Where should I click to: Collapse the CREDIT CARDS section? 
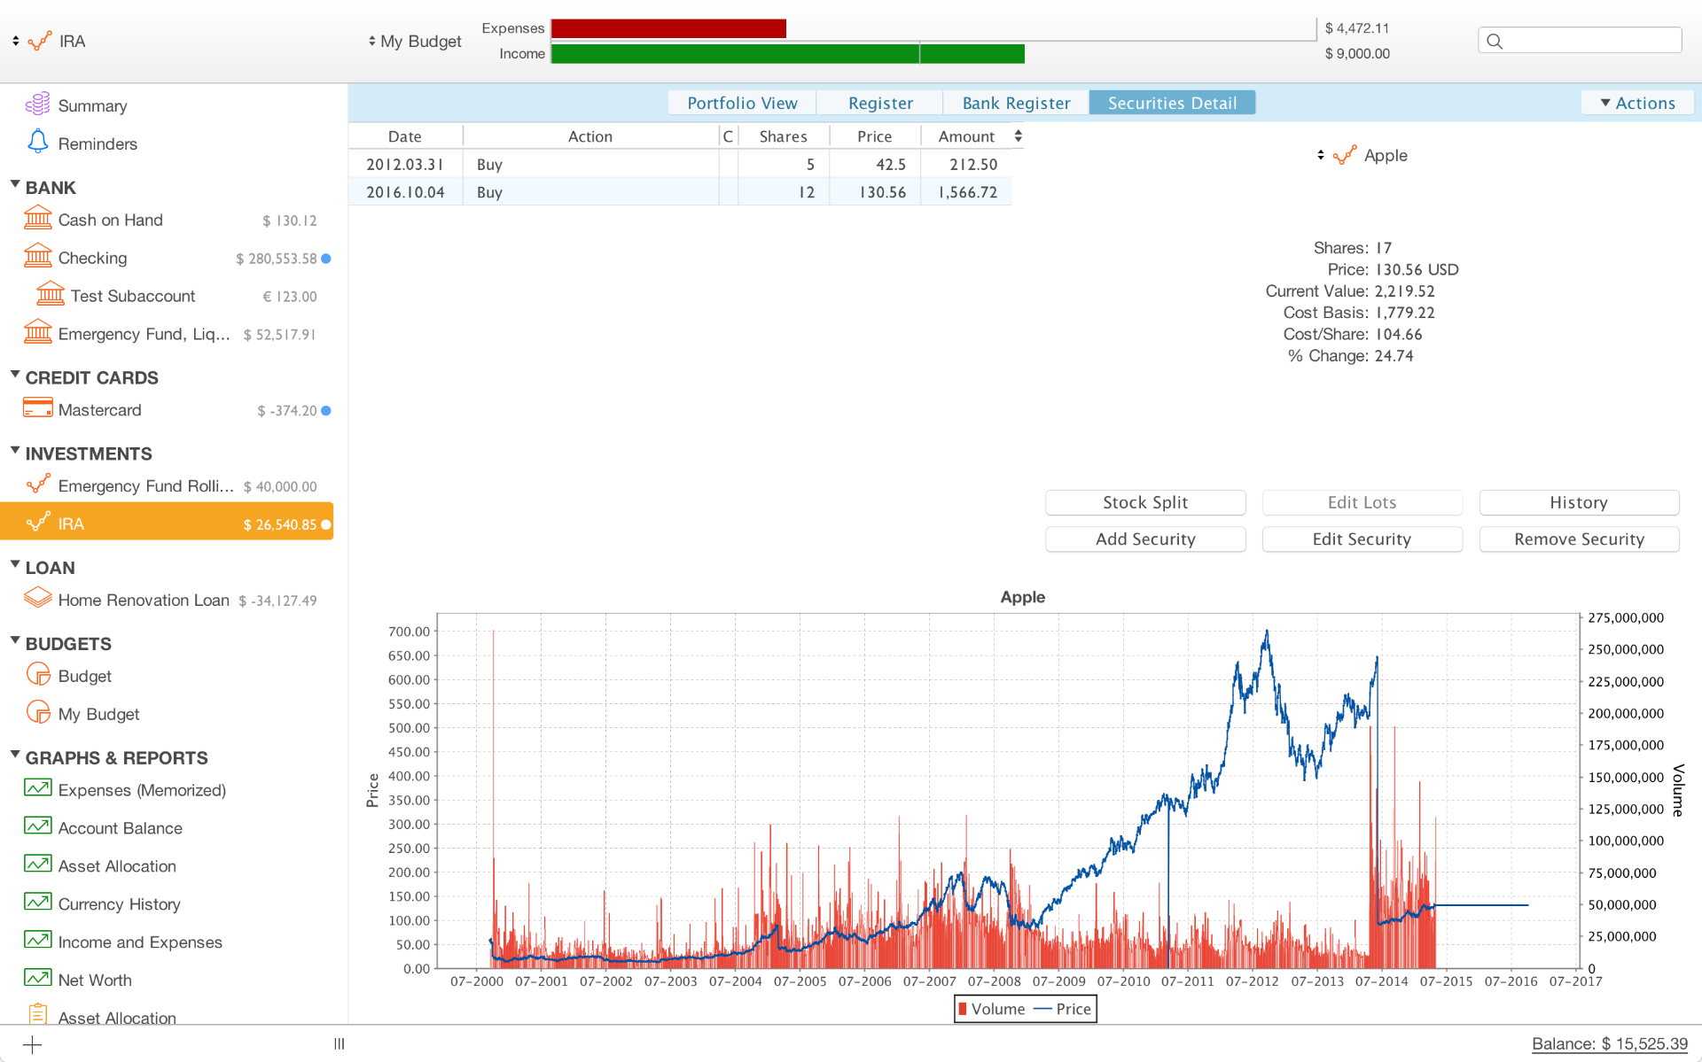point(15,376)
